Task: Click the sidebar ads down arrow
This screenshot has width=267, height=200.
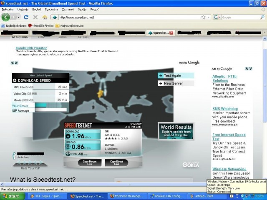Action: [x=251, y=69]
